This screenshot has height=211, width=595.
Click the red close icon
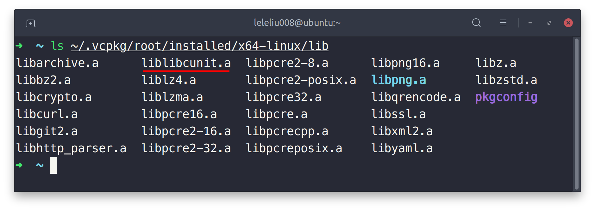coord(568,22)
